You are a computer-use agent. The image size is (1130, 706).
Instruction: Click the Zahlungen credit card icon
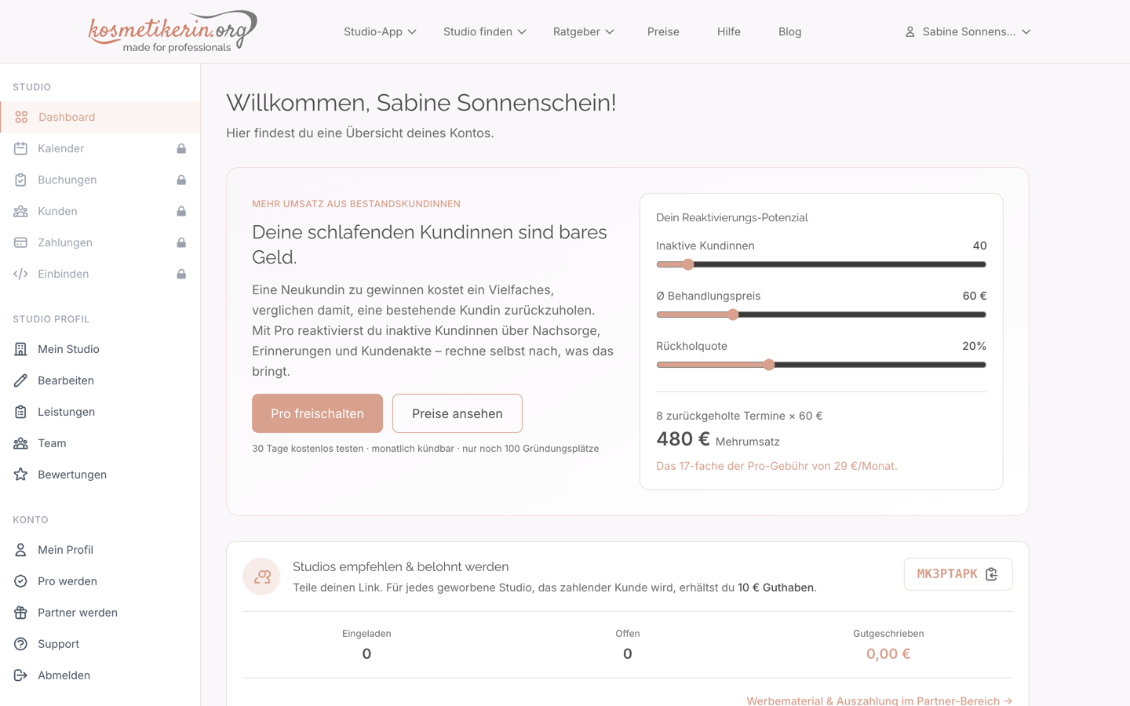coord(20,242)
